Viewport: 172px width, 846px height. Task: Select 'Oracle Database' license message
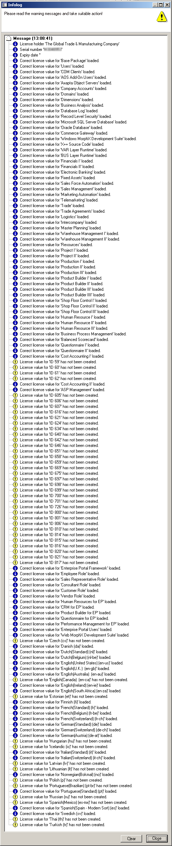click(x=61, y=128)
